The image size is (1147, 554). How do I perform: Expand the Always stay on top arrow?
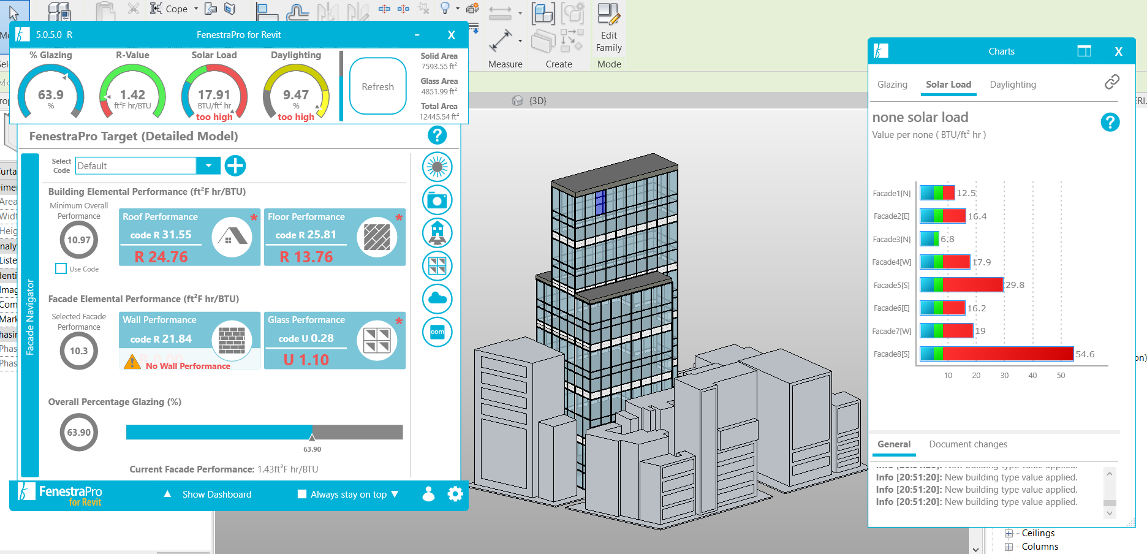pos(395,494)
